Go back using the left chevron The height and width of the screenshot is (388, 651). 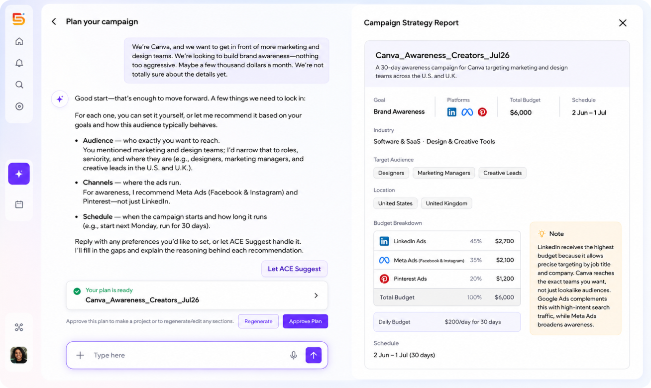tap(54, 22)
